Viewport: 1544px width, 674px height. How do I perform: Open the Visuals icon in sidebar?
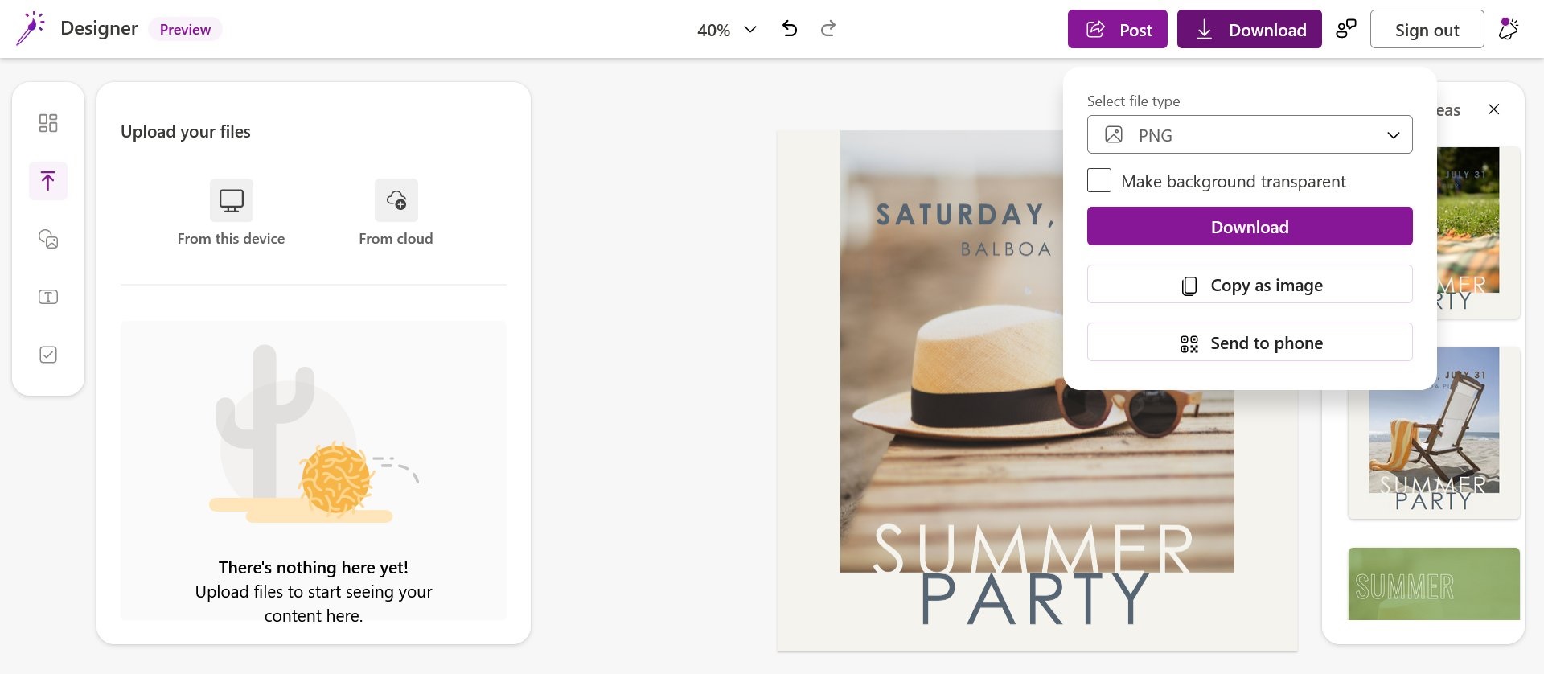pyautogui.click(x=48, y=239)
